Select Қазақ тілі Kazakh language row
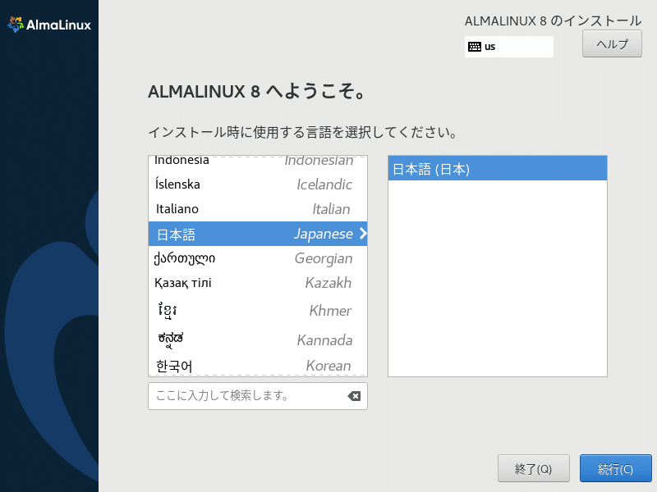The image size is (657, 492). coord(258,283)
